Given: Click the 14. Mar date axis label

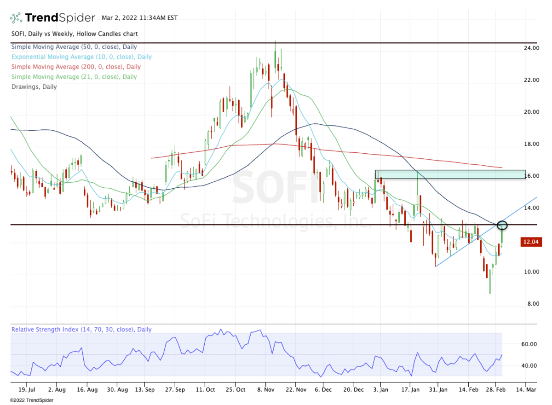Looking at the screenshot, I should point(526,389).
